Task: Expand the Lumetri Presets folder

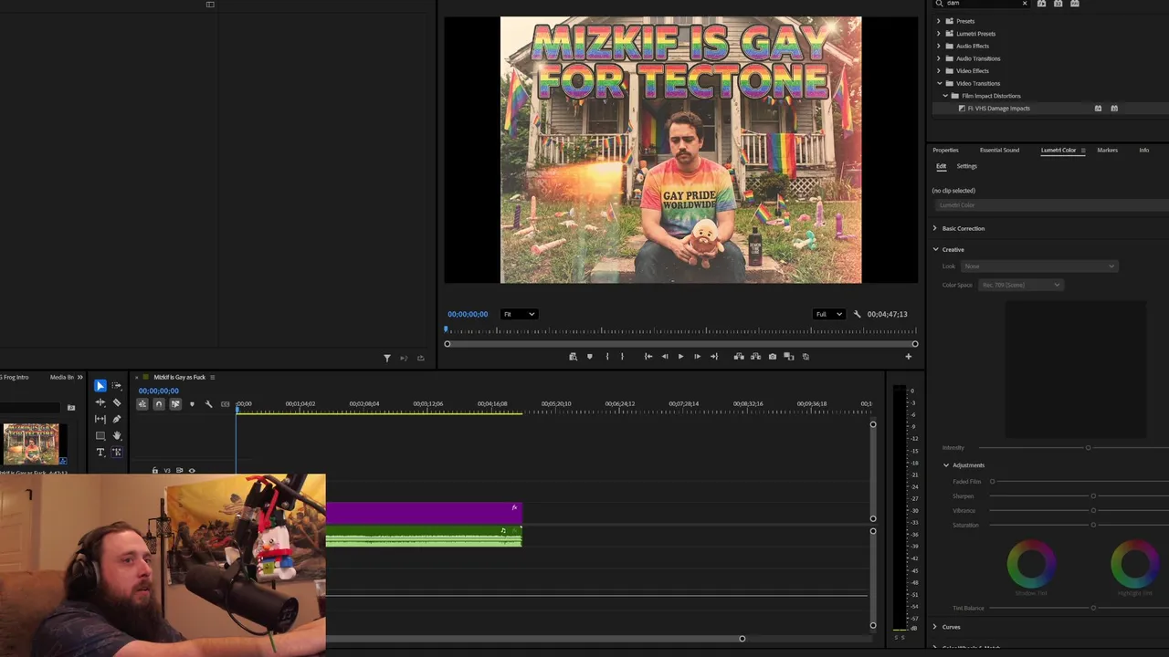Action: tap(939, 34)
